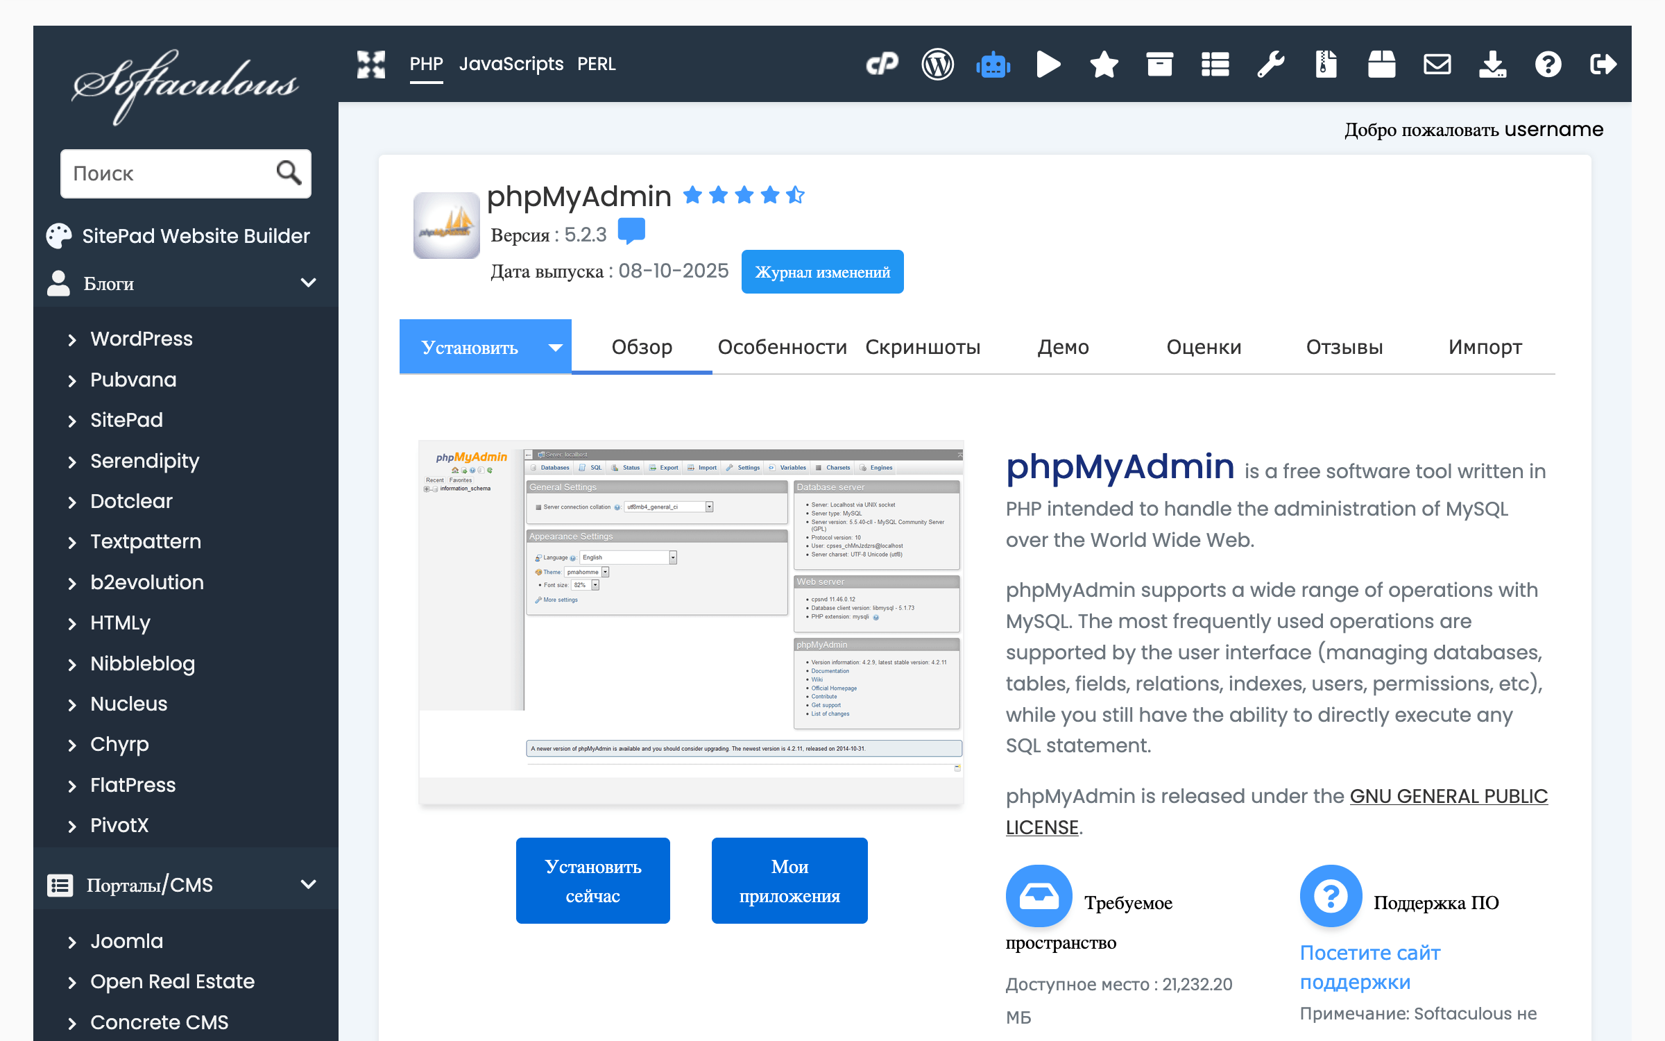Click the Portals/CMS list icon
The width and height of the screenshot is (1665, 1041).
point(60,885)
